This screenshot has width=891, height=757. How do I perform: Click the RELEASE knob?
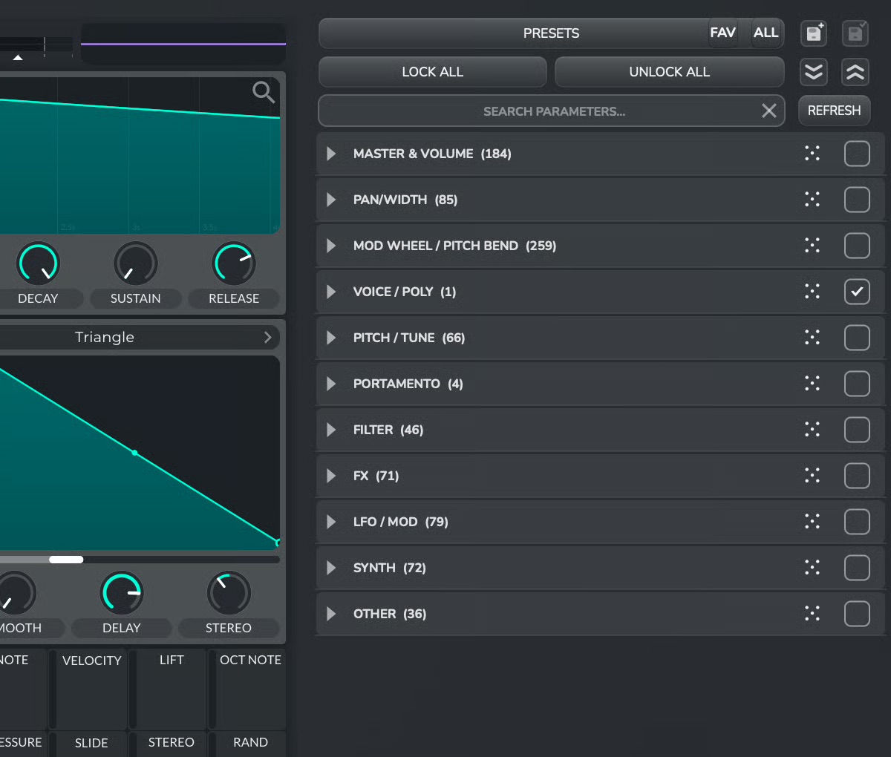(x=234, y=263)
